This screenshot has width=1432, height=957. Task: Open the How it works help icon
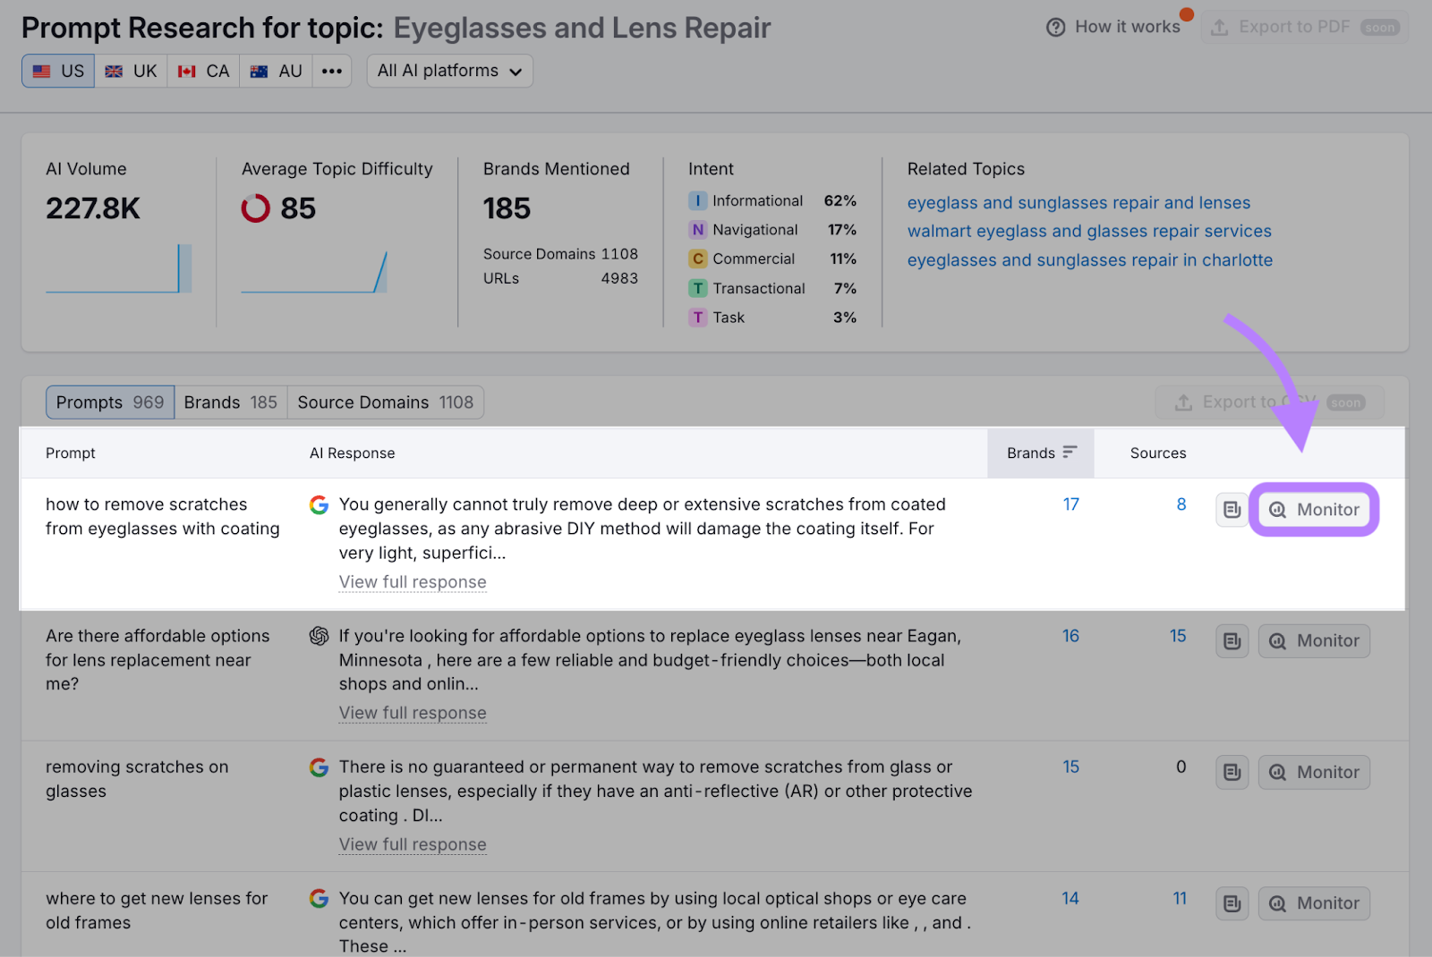[x=1056, y=27]
